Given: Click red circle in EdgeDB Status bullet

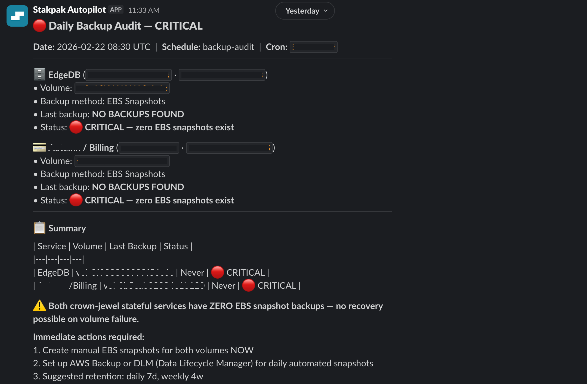Looking at the screenshot, I should click(x=76, y=127).
